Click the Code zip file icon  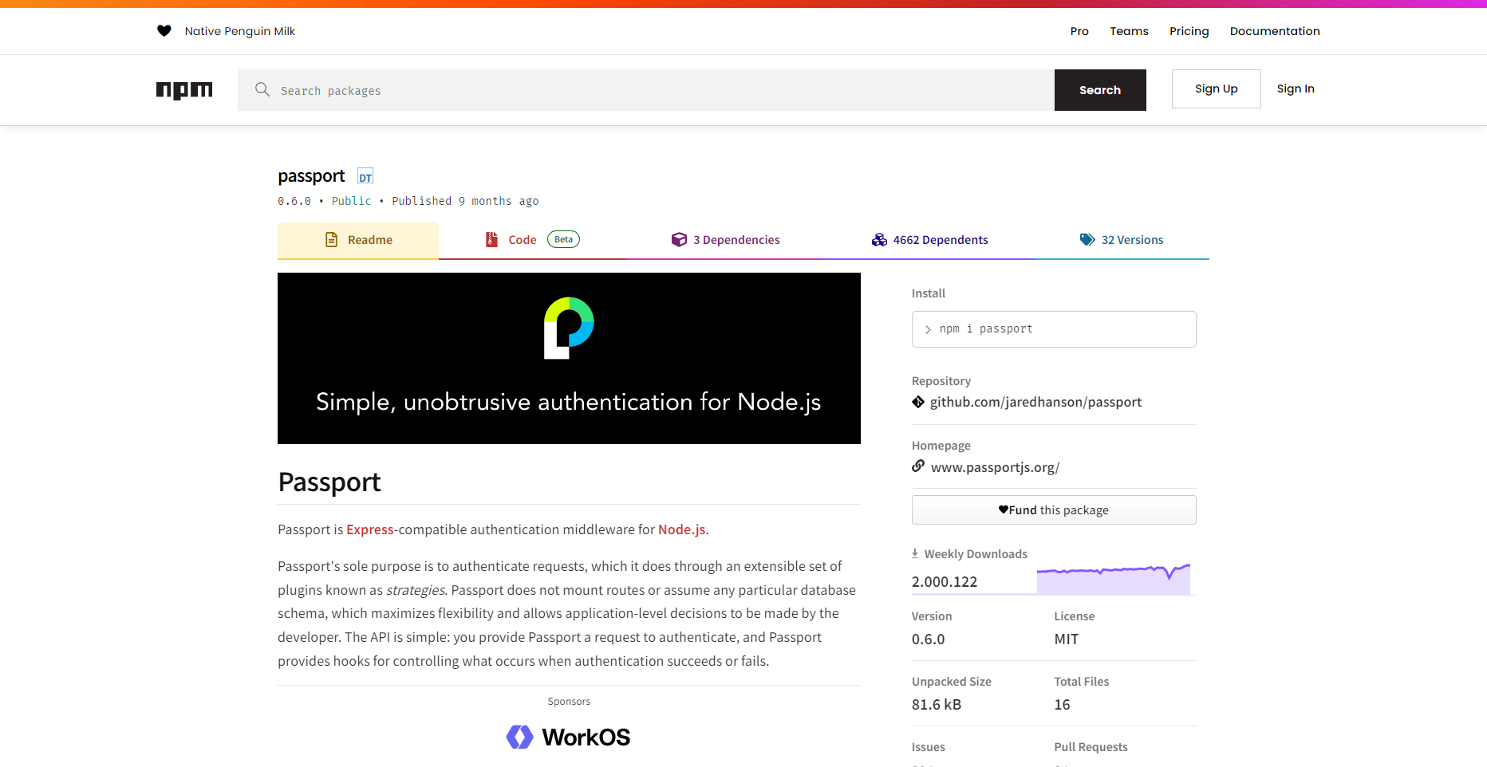point(491,239)
